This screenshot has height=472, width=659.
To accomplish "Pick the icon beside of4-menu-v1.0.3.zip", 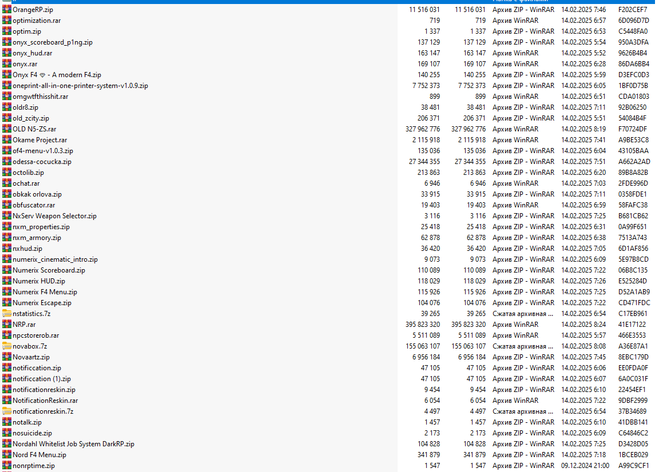I will tap(7, 151).
